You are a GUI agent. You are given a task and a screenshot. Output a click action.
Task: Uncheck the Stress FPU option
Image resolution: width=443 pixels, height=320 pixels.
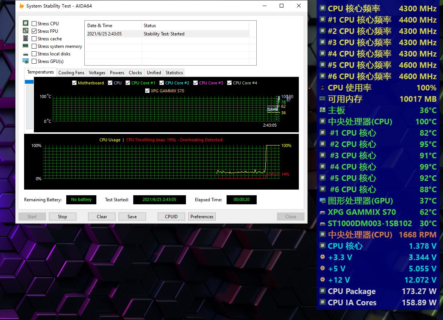[x=34, y=31]
